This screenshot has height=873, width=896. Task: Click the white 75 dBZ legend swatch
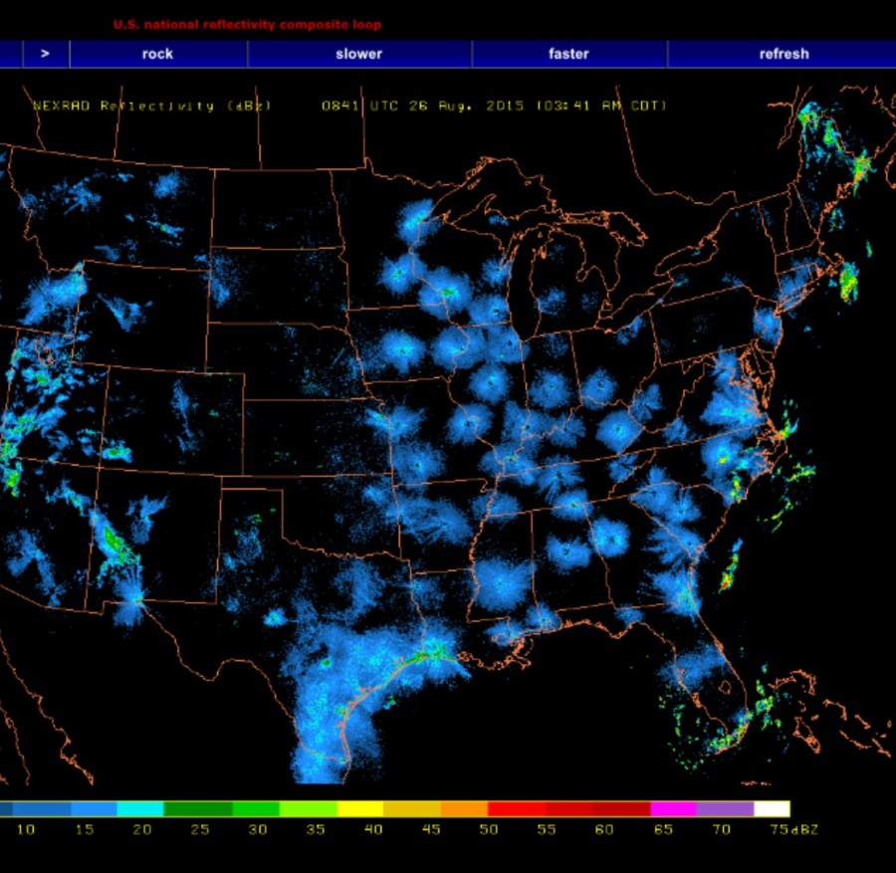coord(772,808)
